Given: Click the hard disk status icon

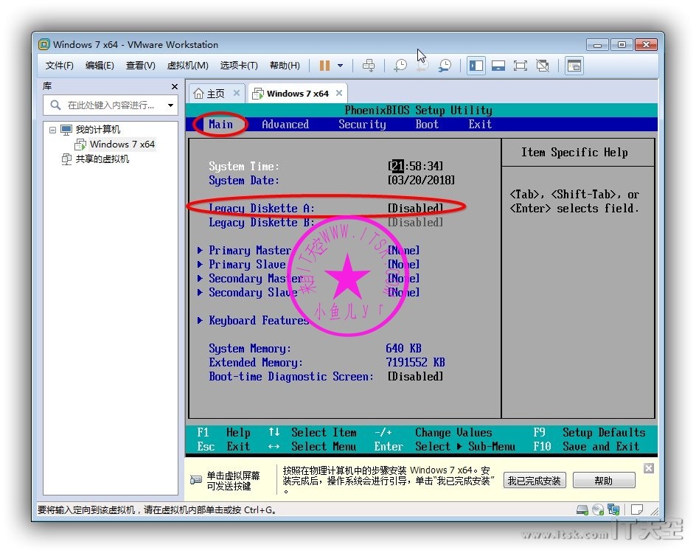Looking at the screenshot, I should tap(582, 509).
